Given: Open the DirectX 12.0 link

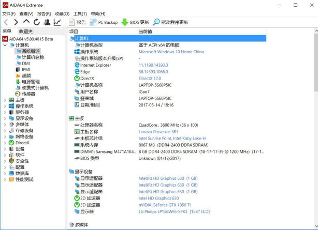Looking at the screenshot, I should click(150, 79).
